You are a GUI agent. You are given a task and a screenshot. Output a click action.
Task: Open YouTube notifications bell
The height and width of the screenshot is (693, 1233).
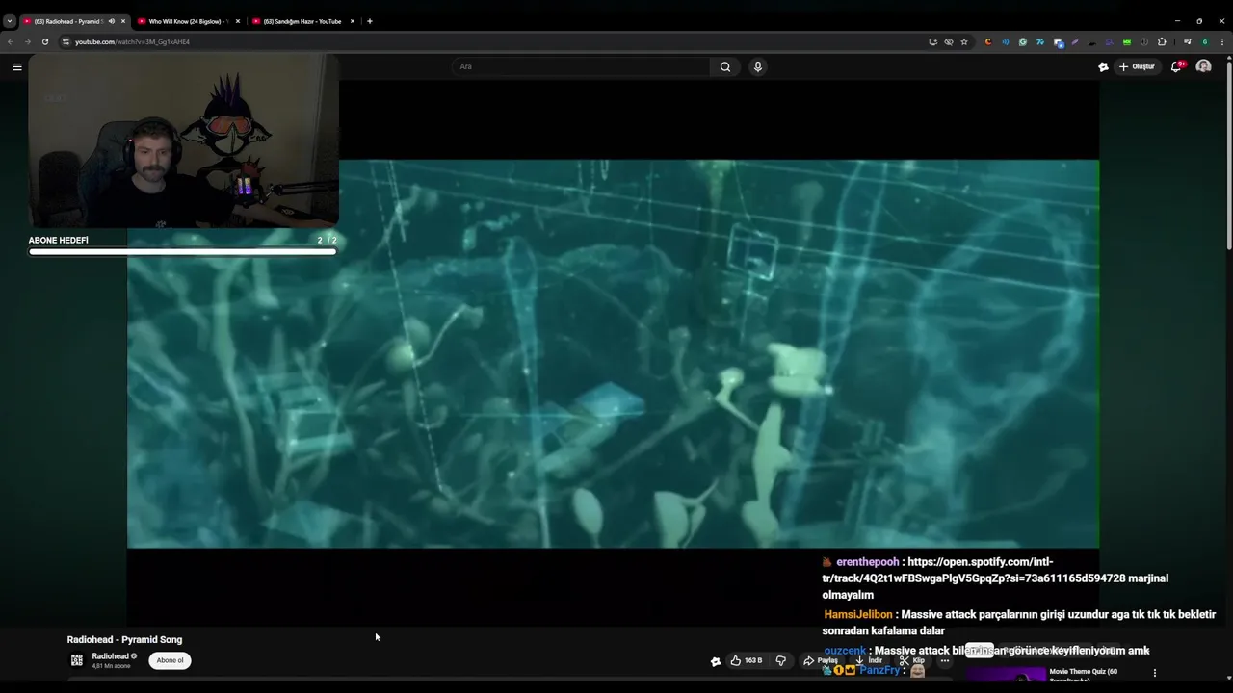1176,66
